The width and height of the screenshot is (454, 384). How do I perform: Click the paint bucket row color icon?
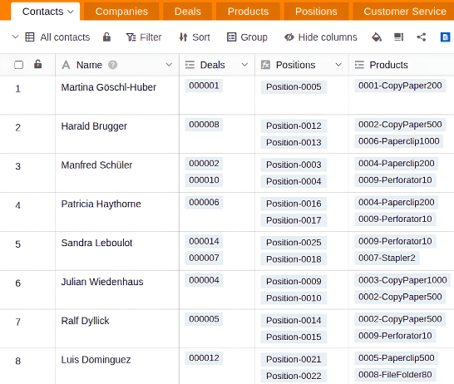point(377,37)
